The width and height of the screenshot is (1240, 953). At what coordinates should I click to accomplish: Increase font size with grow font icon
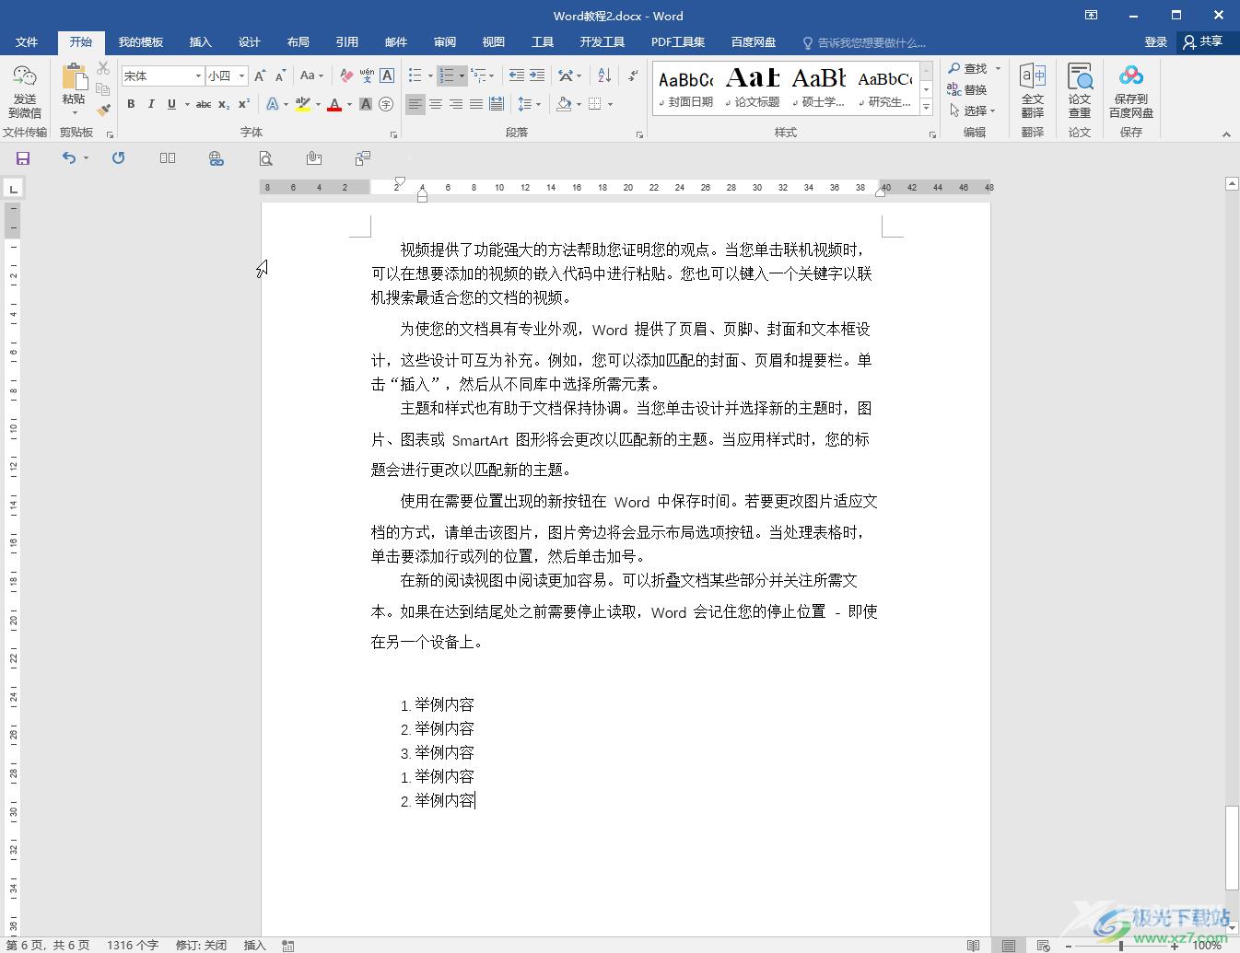click(260, 76)
